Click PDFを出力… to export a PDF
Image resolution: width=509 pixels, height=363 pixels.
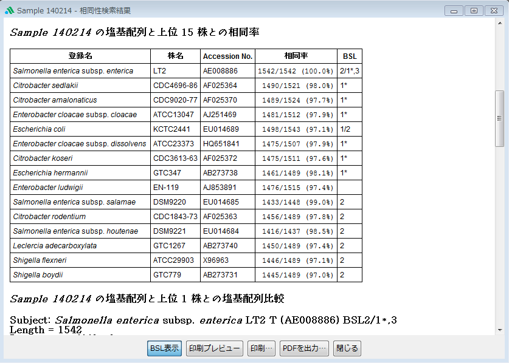[304, 348]
